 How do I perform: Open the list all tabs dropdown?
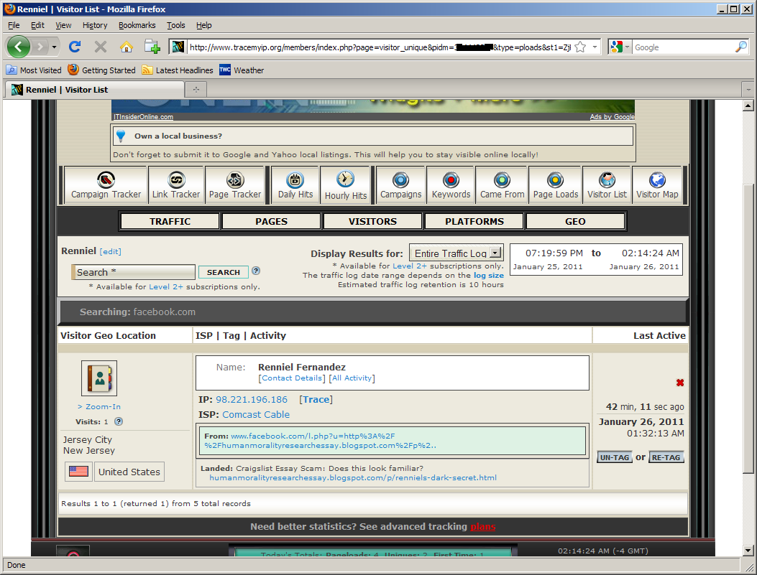[x=748, y=90]
